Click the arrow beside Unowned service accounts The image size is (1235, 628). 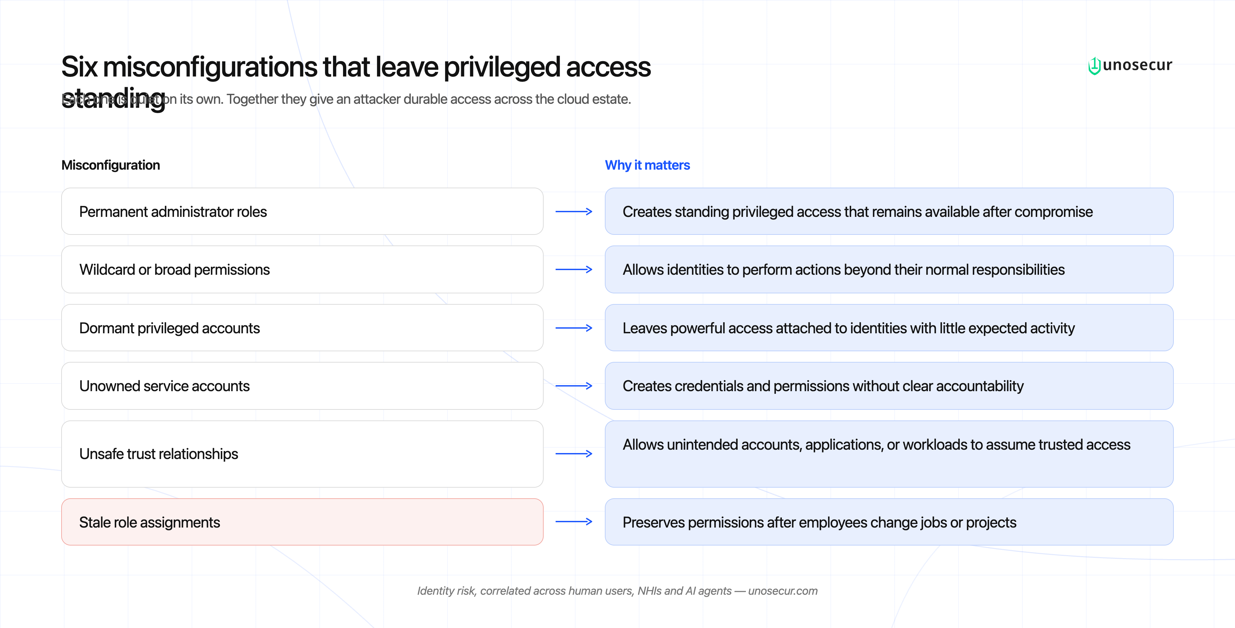(574, 386)
